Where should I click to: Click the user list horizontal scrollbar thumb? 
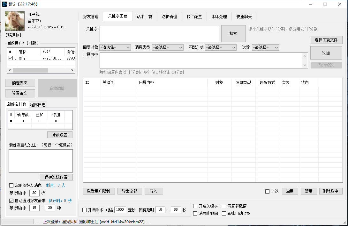(x=30, y=70)
